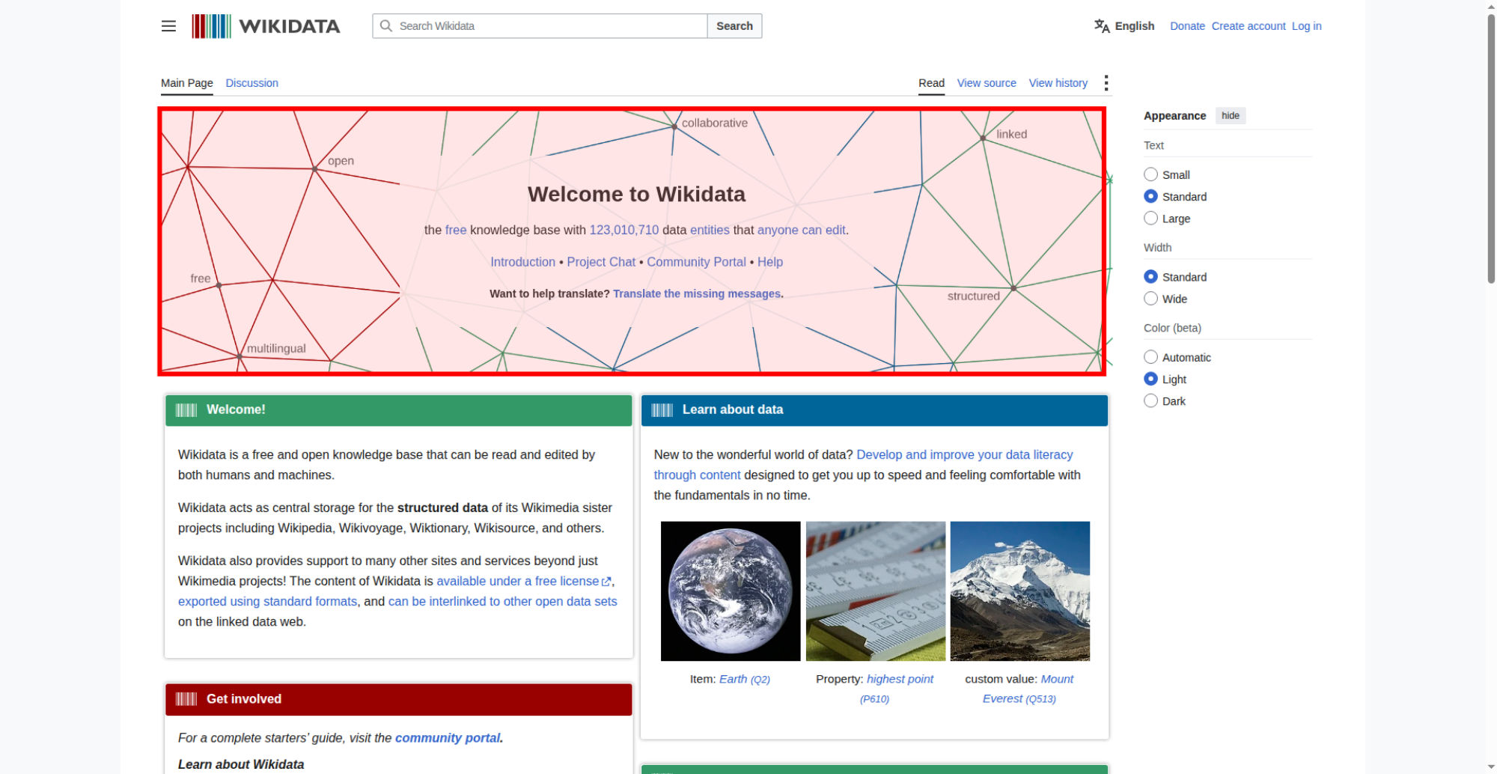Viewport: 1497px width, 774px height.
Task: Click the 'free' link in welcome tagline
Action: (x=456, y=230)
